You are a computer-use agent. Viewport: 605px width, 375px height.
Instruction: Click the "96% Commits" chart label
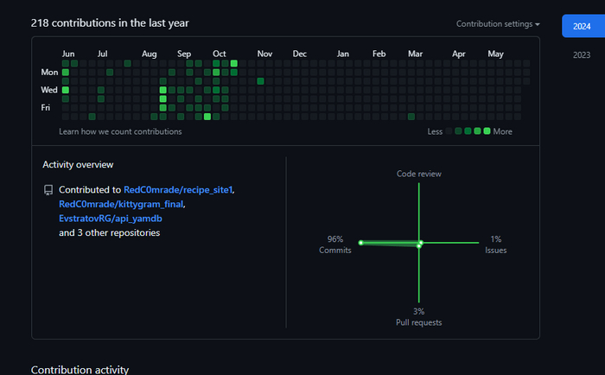click(x=335, y=245)
